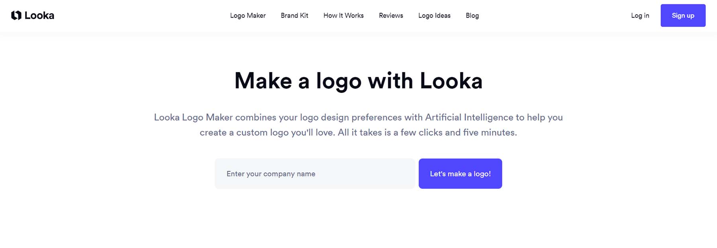717x248 pixels.
Task: Click the Looka logo icon in the header
Action: click(16, 15)
